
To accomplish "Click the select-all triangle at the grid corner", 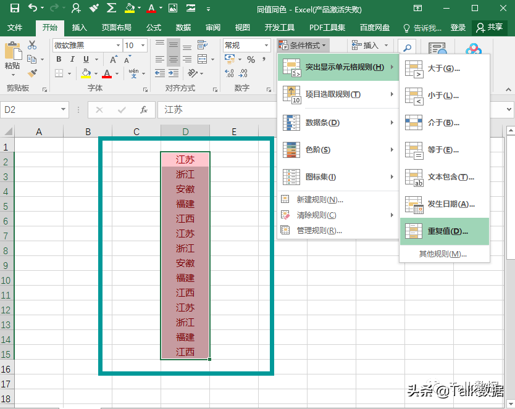I will (7, 131).
